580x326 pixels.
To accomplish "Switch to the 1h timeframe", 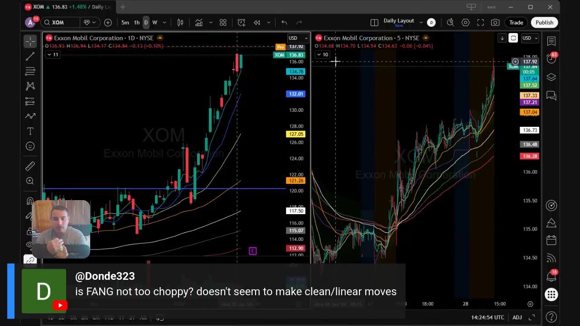I will click(x=136, y=22).
